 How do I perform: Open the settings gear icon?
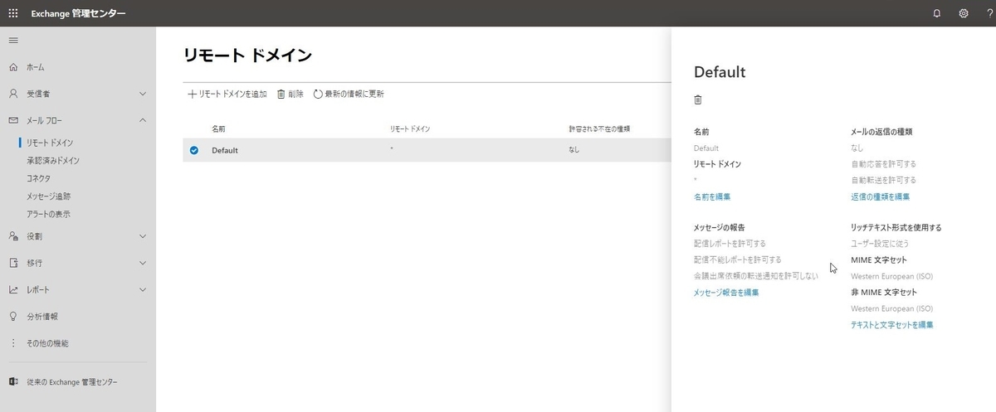[964, 13]
